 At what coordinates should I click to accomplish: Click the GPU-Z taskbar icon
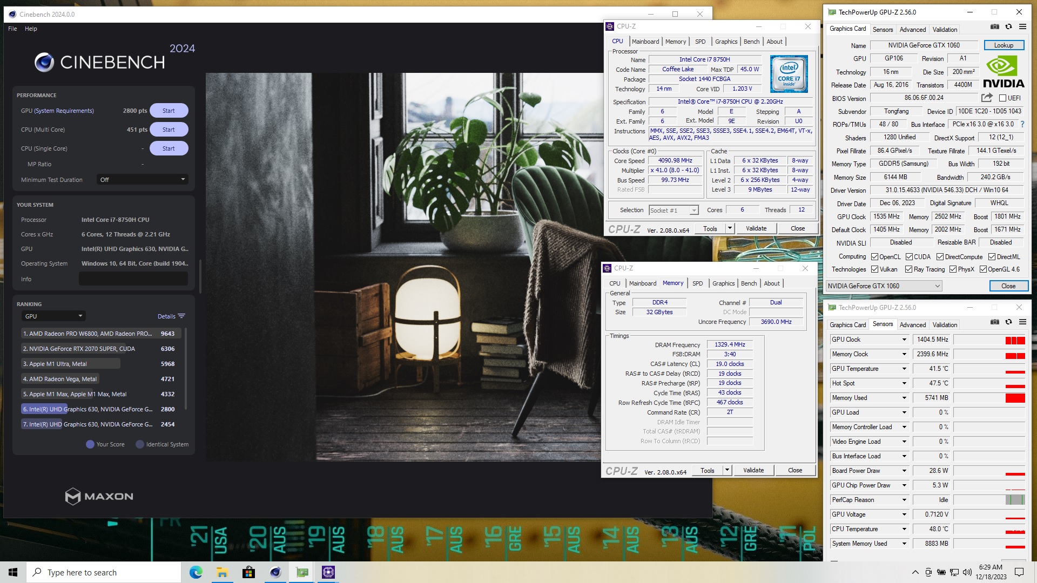pyautogui.click(x=302, y=572)
